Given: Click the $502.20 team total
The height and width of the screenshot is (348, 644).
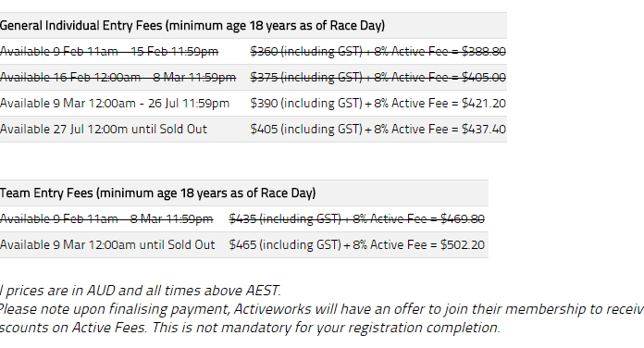Looking at the screenshot, I should pos(463,245).
